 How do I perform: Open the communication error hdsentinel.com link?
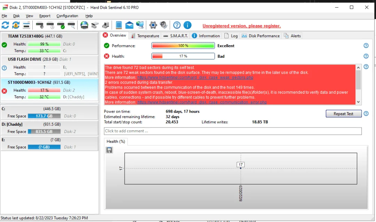[x=202, y=102]
